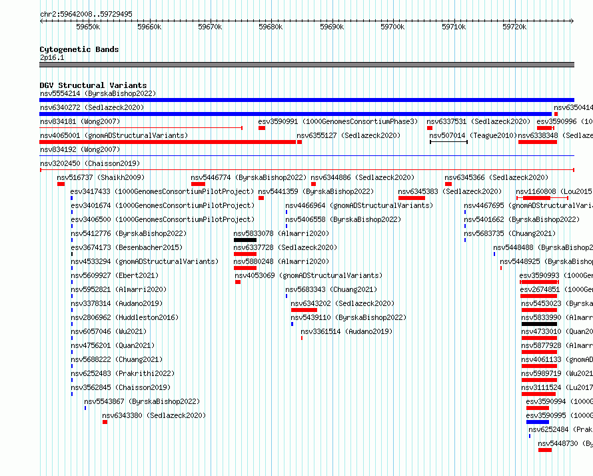Image resolution: width=593 pixels, height=476 pixels.
Task: Click nsv6337531 (Sedlazeck2020) label
Action: (479, 121)
